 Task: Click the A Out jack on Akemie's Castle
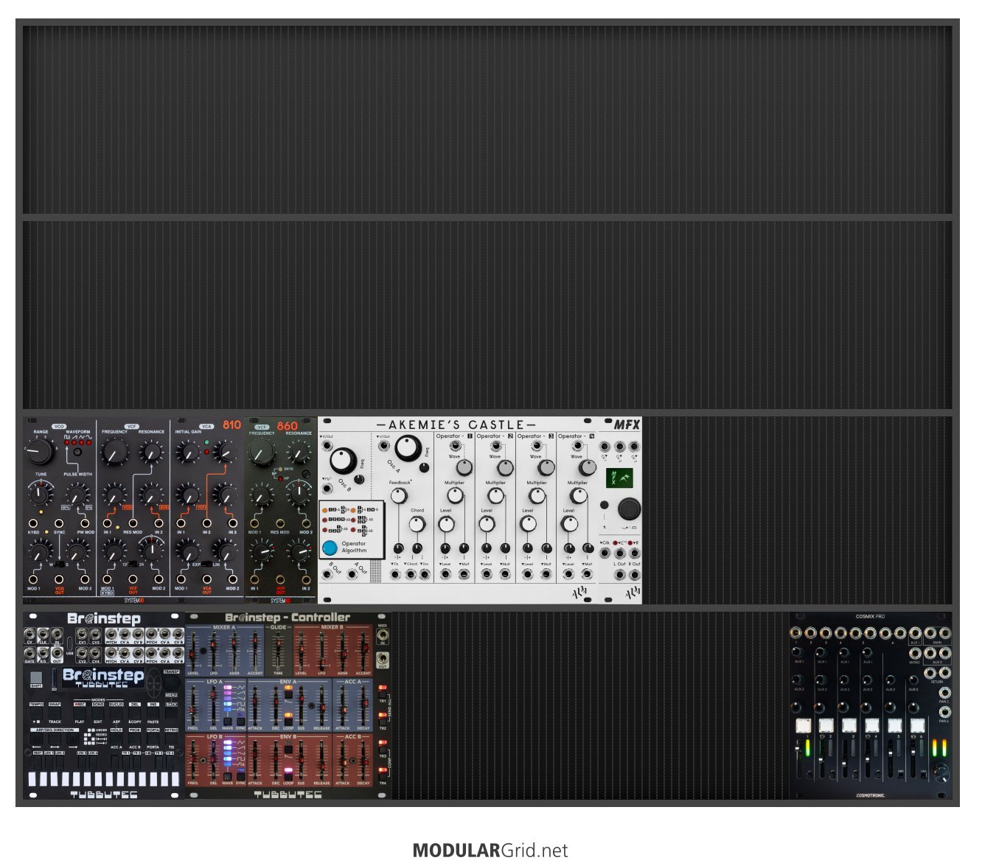click(x=353, y=573)
